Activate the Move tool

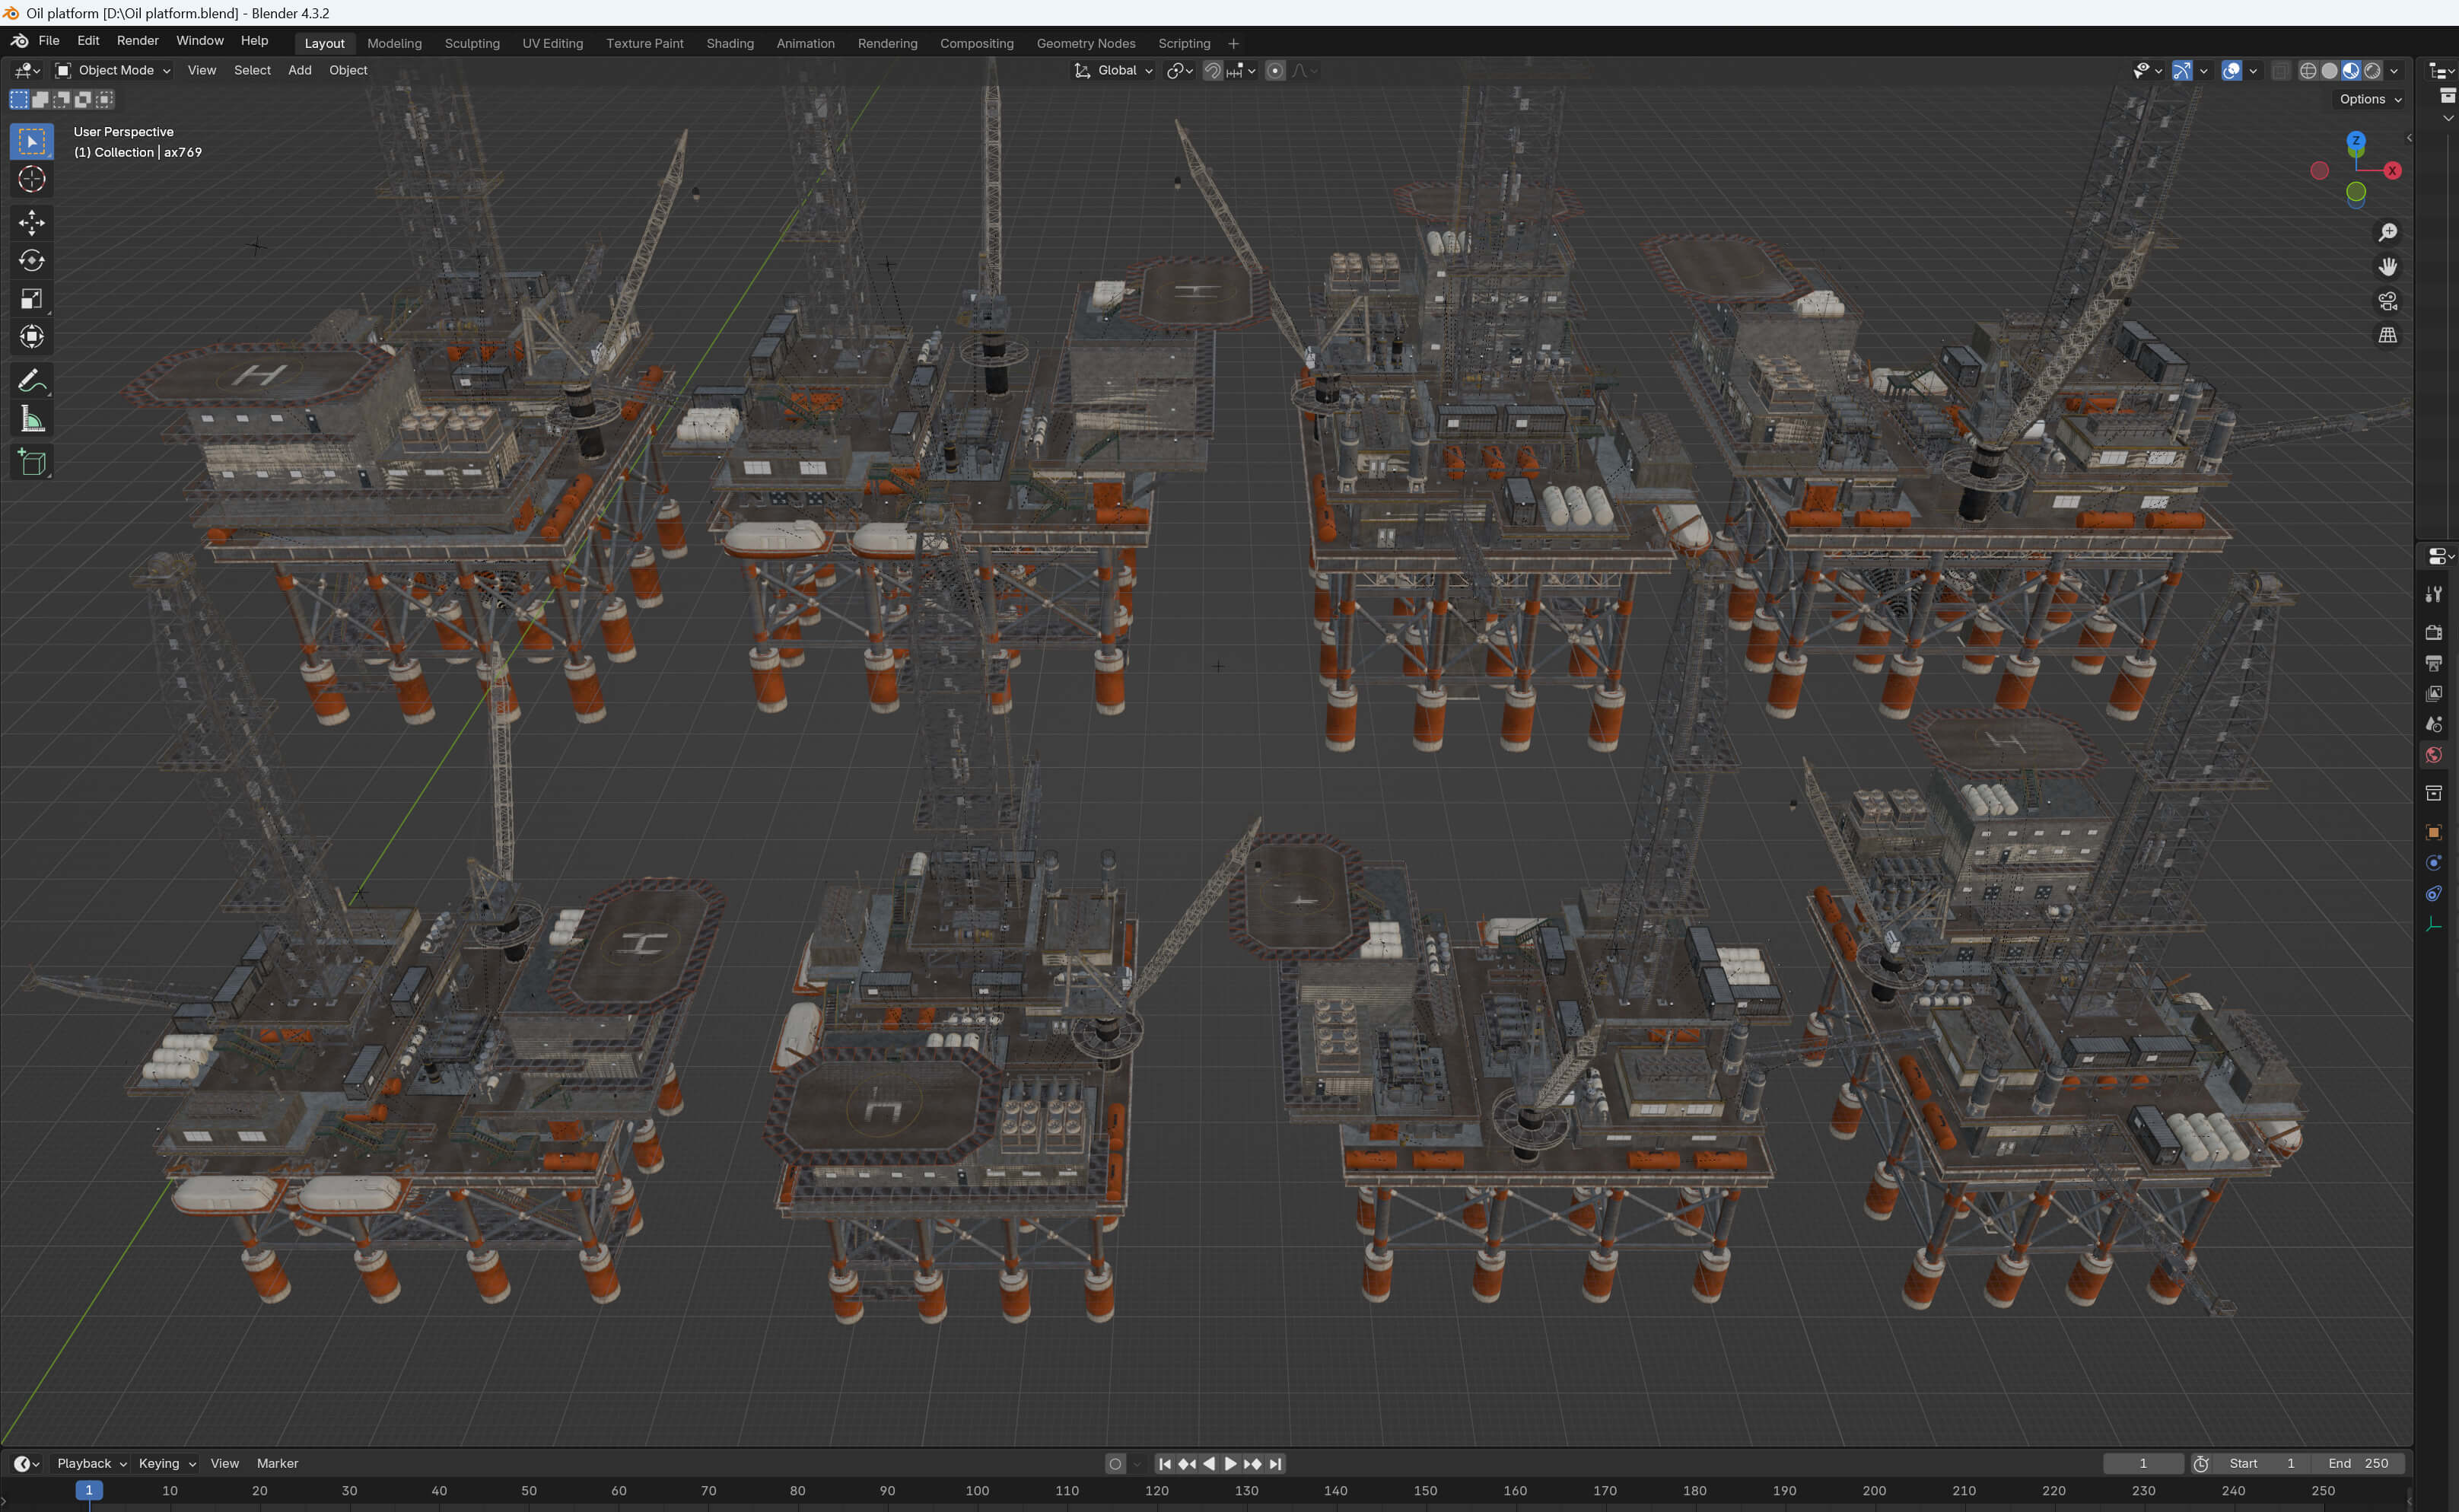[31, 222]
